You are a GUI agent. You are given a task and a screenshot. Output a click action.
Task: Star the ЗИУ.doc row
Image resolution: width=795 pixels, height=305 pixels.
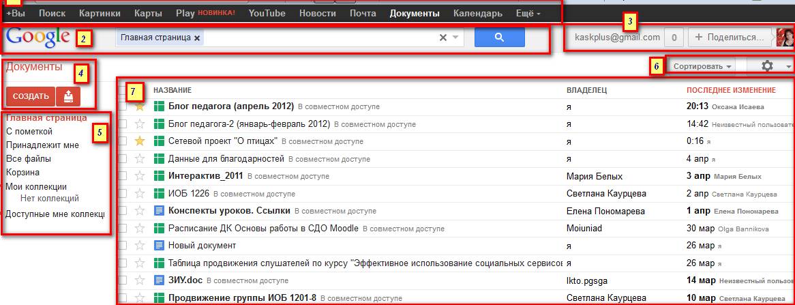140,280
